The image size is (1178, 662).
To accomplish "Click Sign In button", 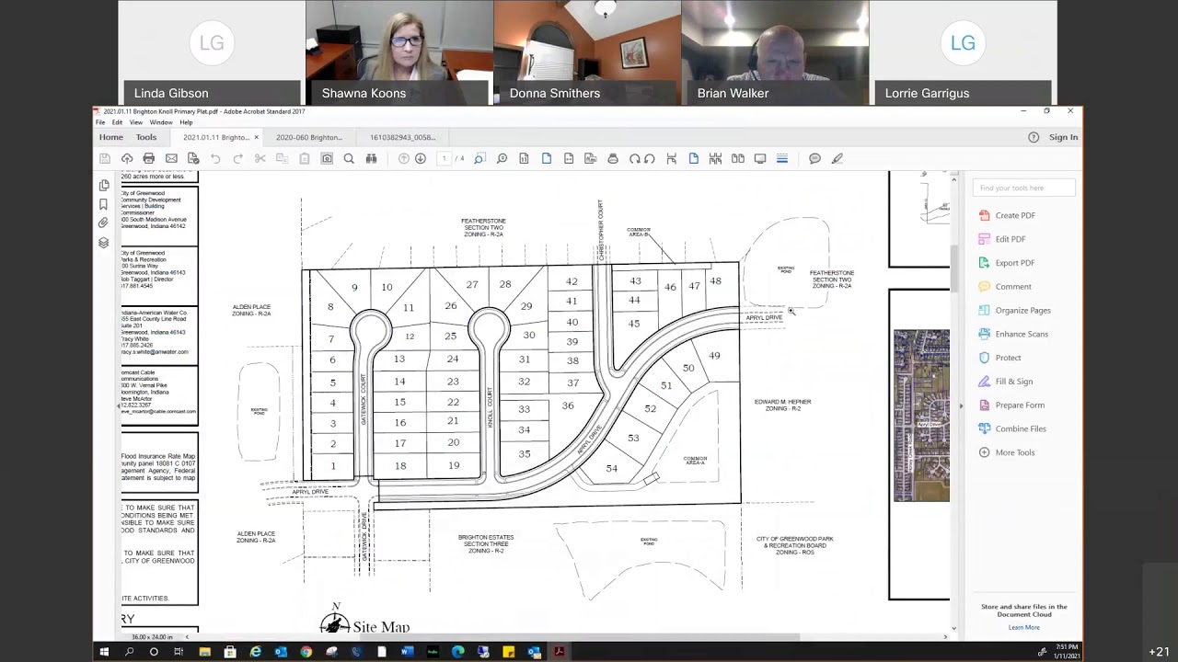I will 1063,137.
